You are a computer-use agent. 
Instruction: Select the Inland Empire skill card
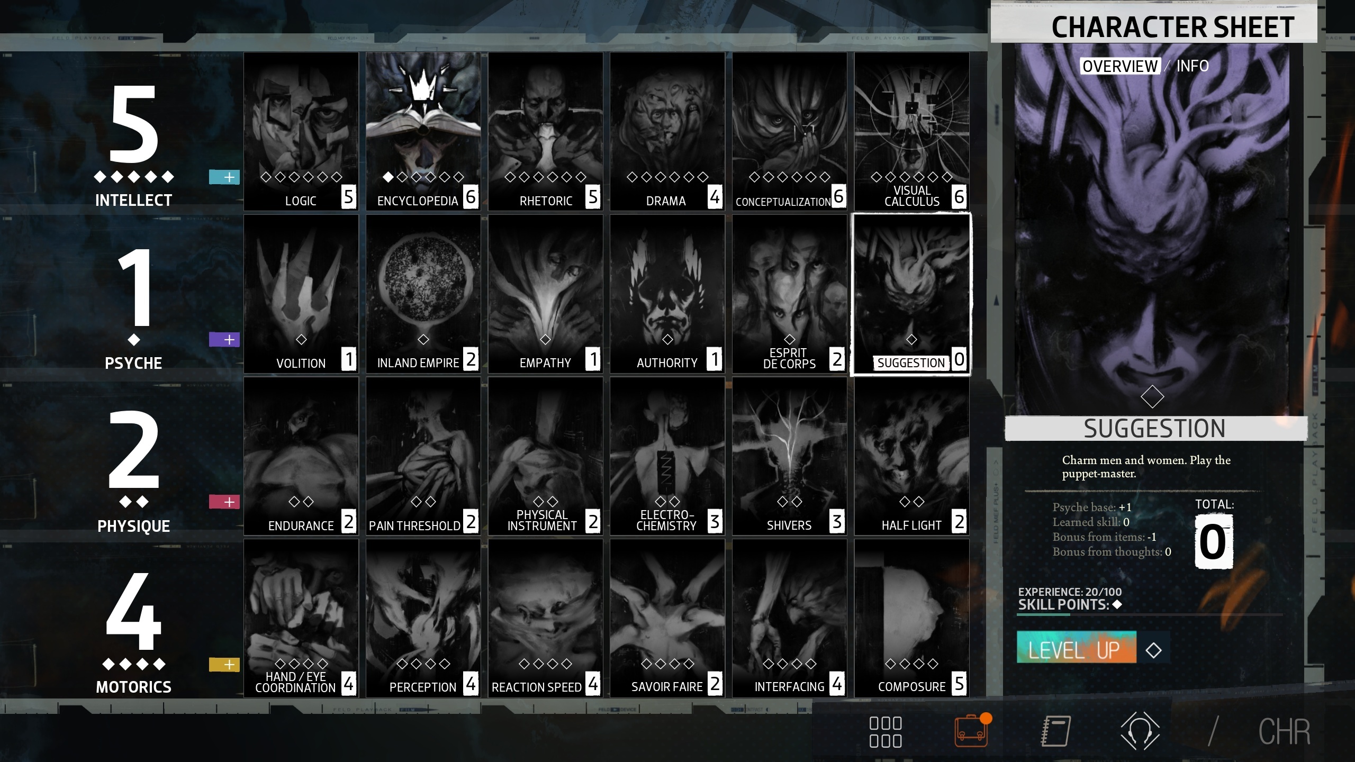[x=423, y=294]
